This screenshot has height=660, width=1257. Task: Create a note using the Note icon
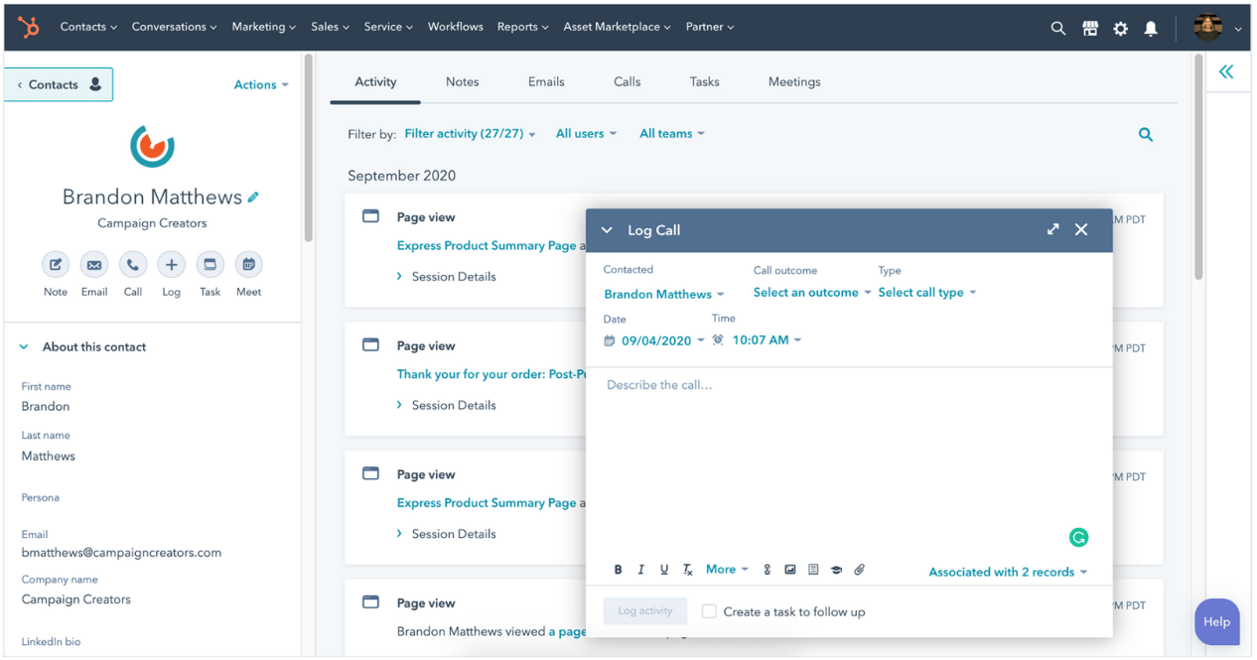pos(55,266)
